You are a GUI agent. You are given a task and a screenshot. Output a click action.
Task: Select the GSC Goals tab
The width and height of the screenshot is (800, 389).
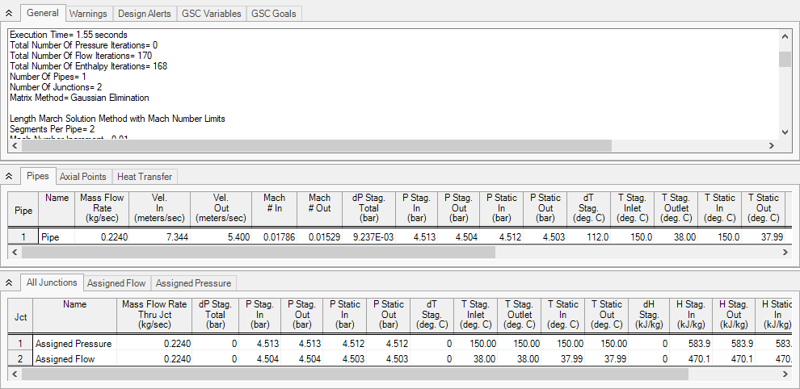coord(273,14)
